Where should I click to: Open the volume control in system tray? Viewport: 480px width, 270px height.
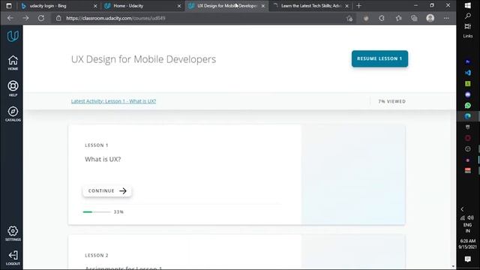pos(471,218)
